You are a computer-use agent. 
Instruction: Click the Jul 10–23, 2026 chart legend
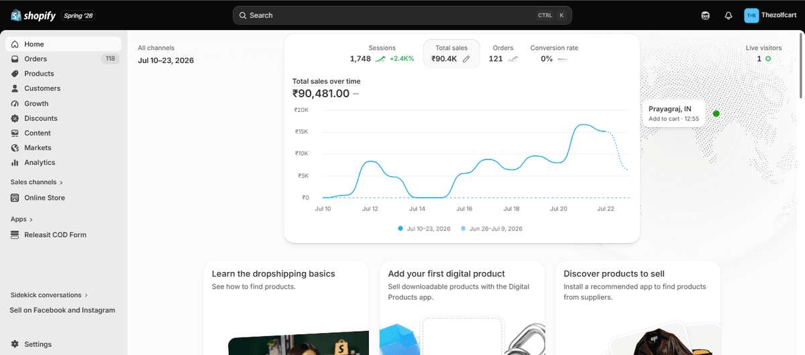point(424,228)
